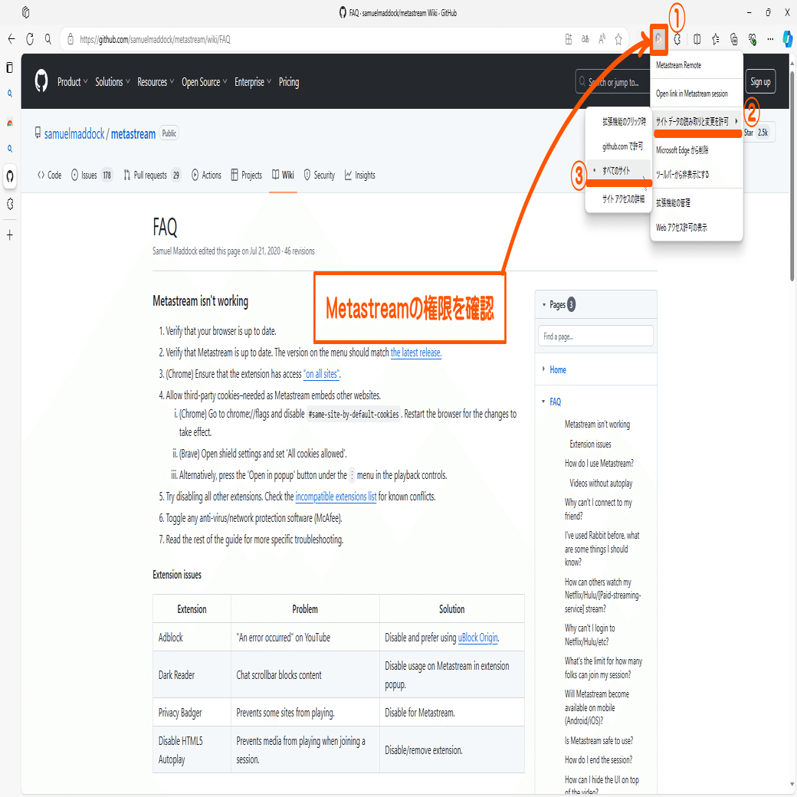
Task: Go back to the previous page
Action: (x=11, y=39)
